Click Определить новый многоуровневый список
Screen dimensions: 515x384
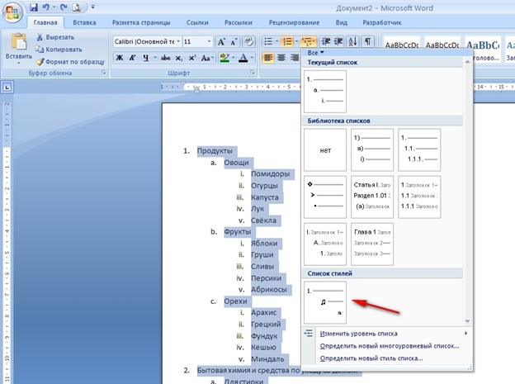click(x=387, y=346)
